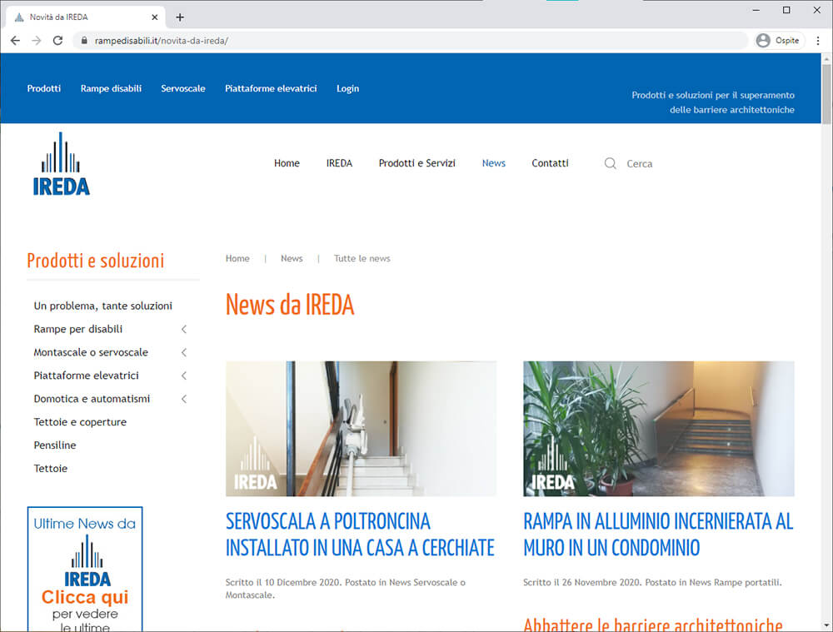Close the Novità da IREDA tab

[155, 17]
